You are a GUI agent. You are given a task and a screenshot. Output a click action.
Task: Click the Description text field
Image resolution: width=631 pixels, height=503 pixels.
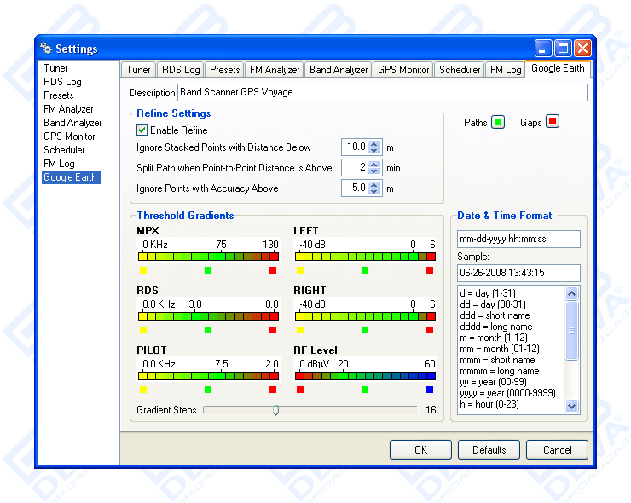pos(381,92)
